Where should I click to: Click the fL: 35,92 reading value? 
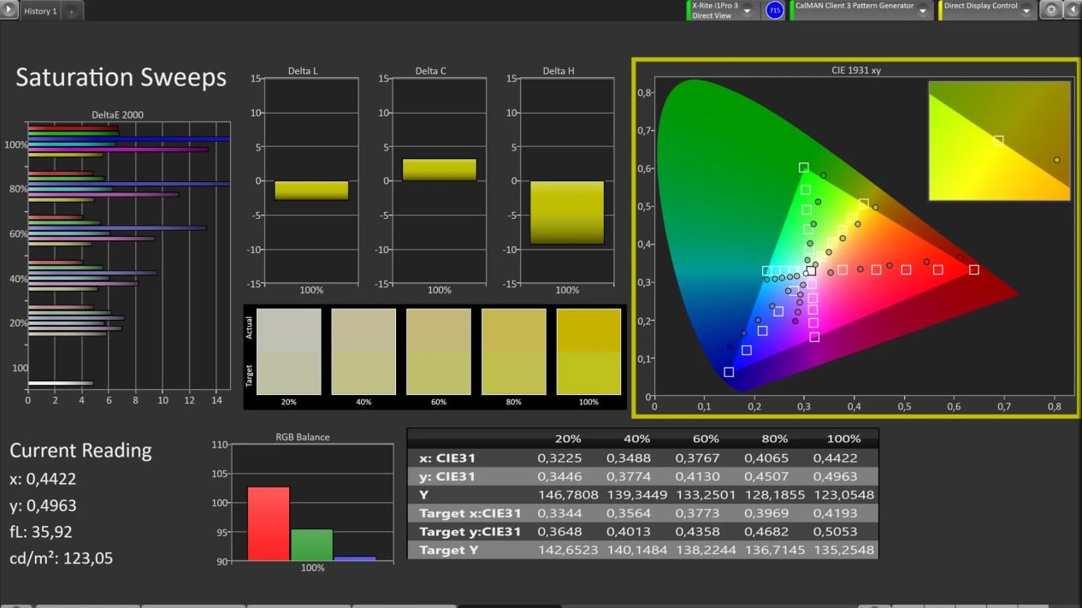[41, 532]
